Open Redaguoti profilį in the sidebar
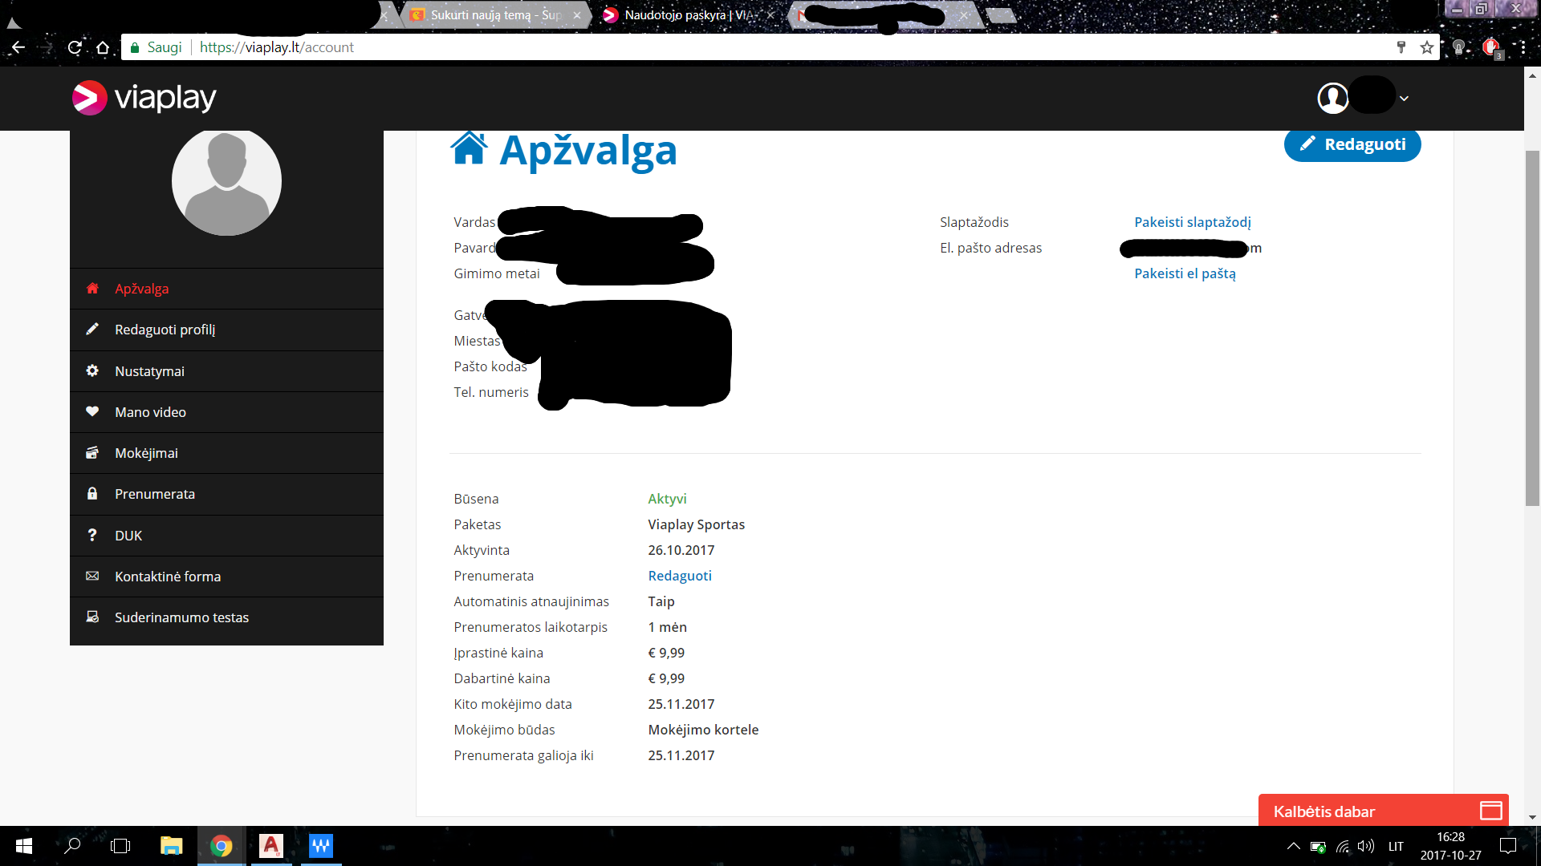Viewport: 1541px width, 866px height. click(226, 330)
